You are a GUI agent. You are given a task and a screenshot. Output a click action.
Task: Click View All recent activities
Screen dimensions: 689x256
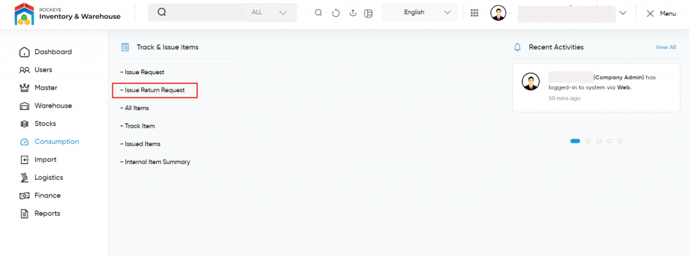665,47
